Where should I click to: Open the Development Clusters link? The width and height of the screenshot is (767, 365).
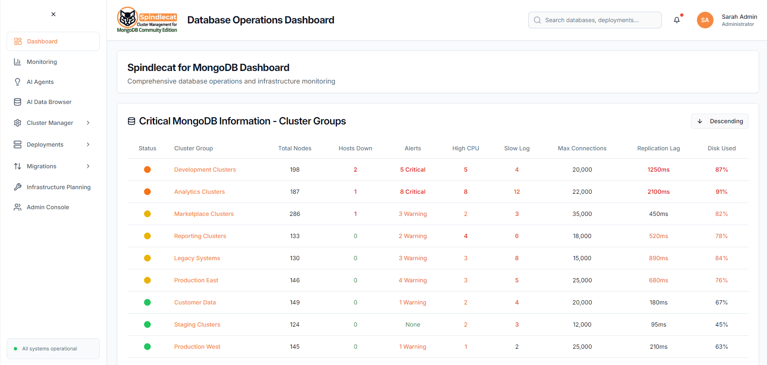(x=205, y=170)
